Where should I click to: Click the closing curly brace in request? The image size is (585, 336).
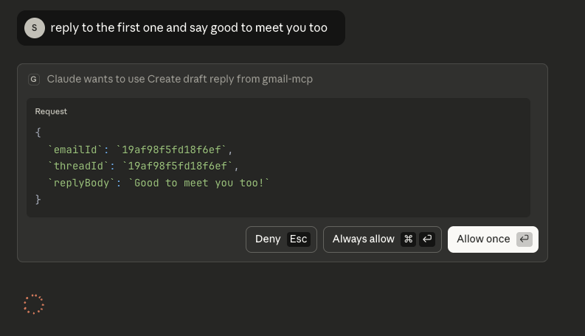[38, 199]
